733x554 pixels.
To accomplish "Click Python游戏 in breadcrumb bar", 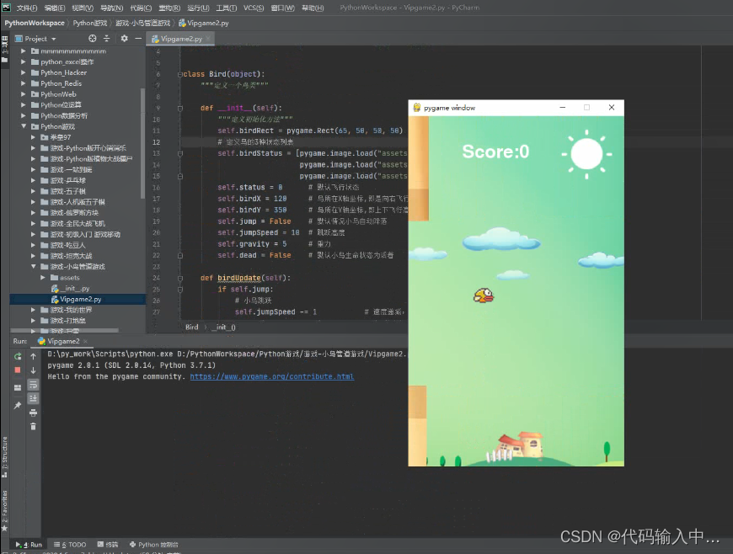I will click(x=90, y=23).
